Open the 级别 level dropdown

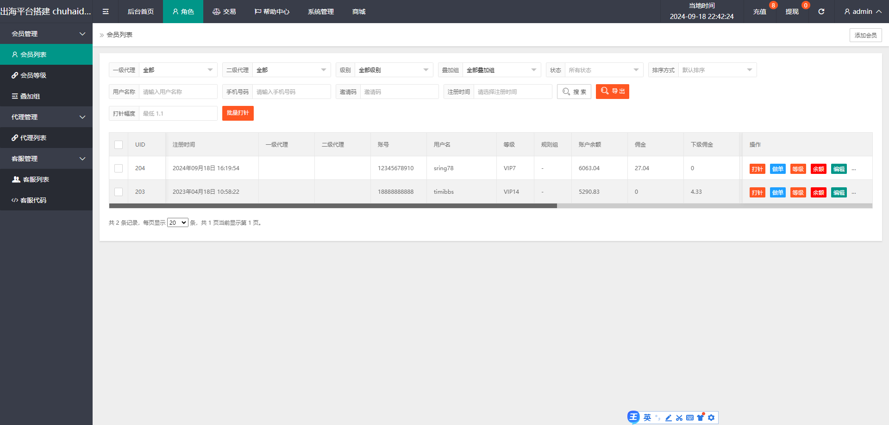(394, 70)
